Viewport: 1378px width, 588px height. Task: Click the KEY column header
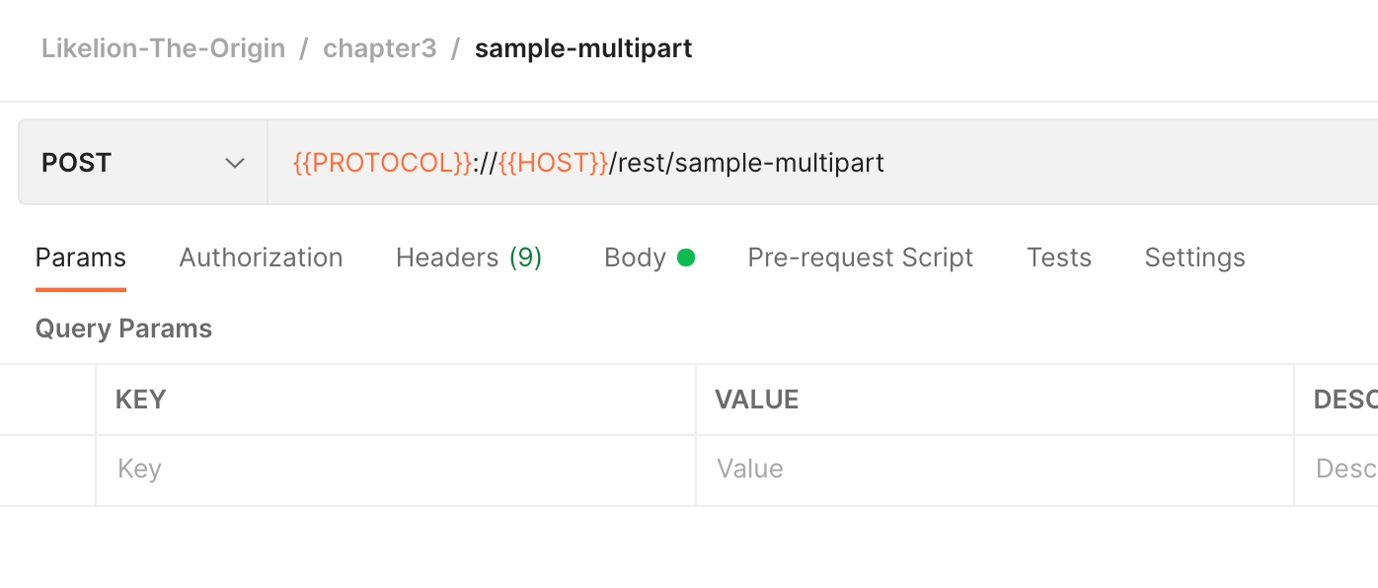[x=141, y=400]
